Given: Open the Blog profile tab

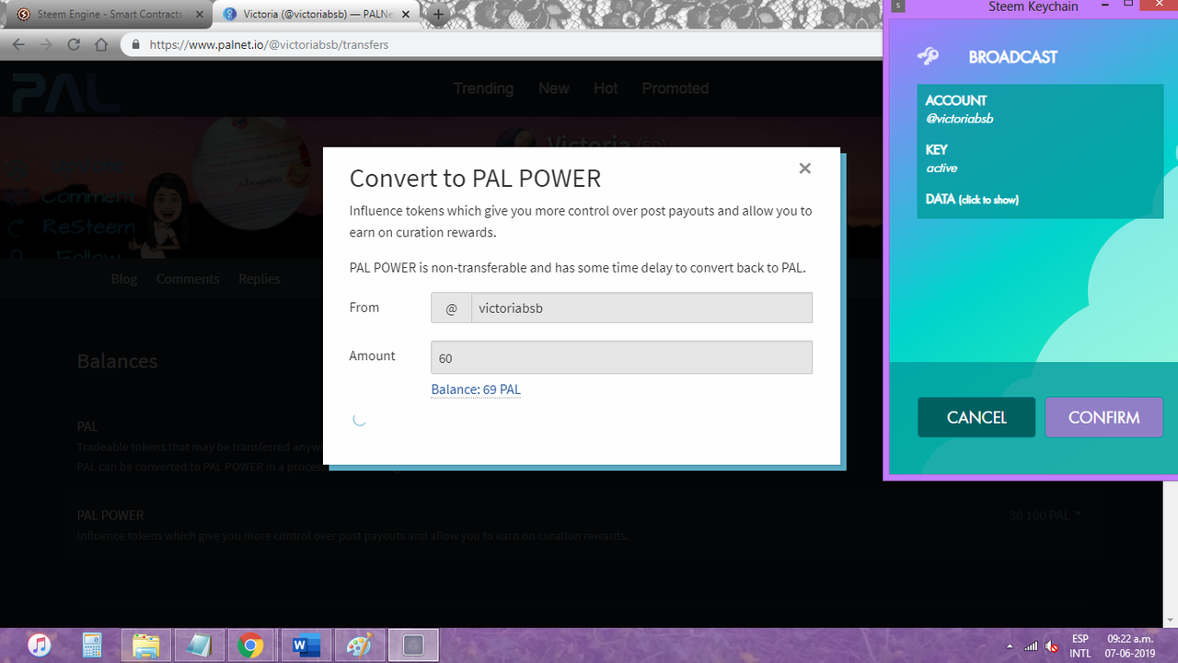Looking at the screenshot, I should pyautogui.click(x=124, y=279).
